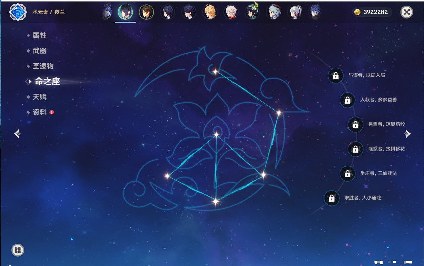The height and width of the screenshot is (266, 424).
Task: Switch to the 武器 weapon tab
Action: pyautogui.click(x=39, y=51)
